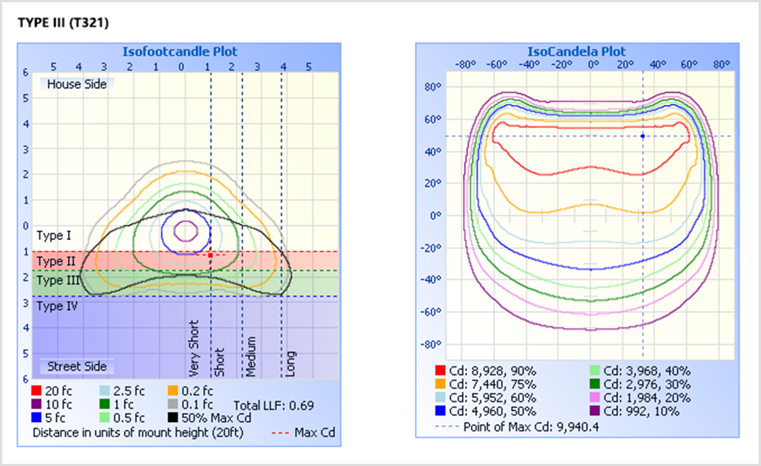
Task: Select the blue 5 fc legend swatch
Action: (x=35, y=418)
